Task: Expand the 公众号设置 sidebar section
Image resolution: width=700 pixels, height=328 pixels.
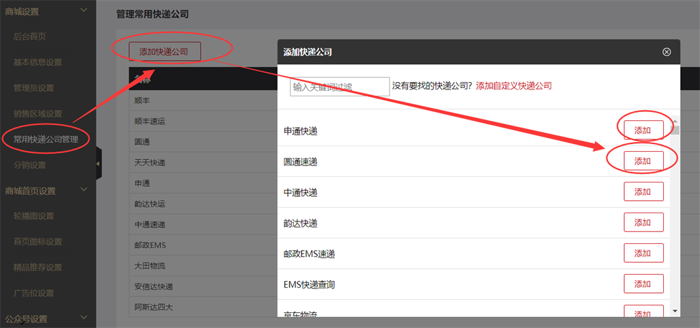Action: pos(83,317)
